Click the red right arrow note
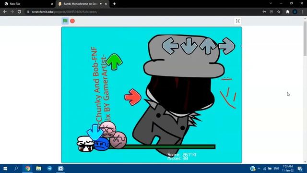 pyautogui.click(x=133, y=97)
